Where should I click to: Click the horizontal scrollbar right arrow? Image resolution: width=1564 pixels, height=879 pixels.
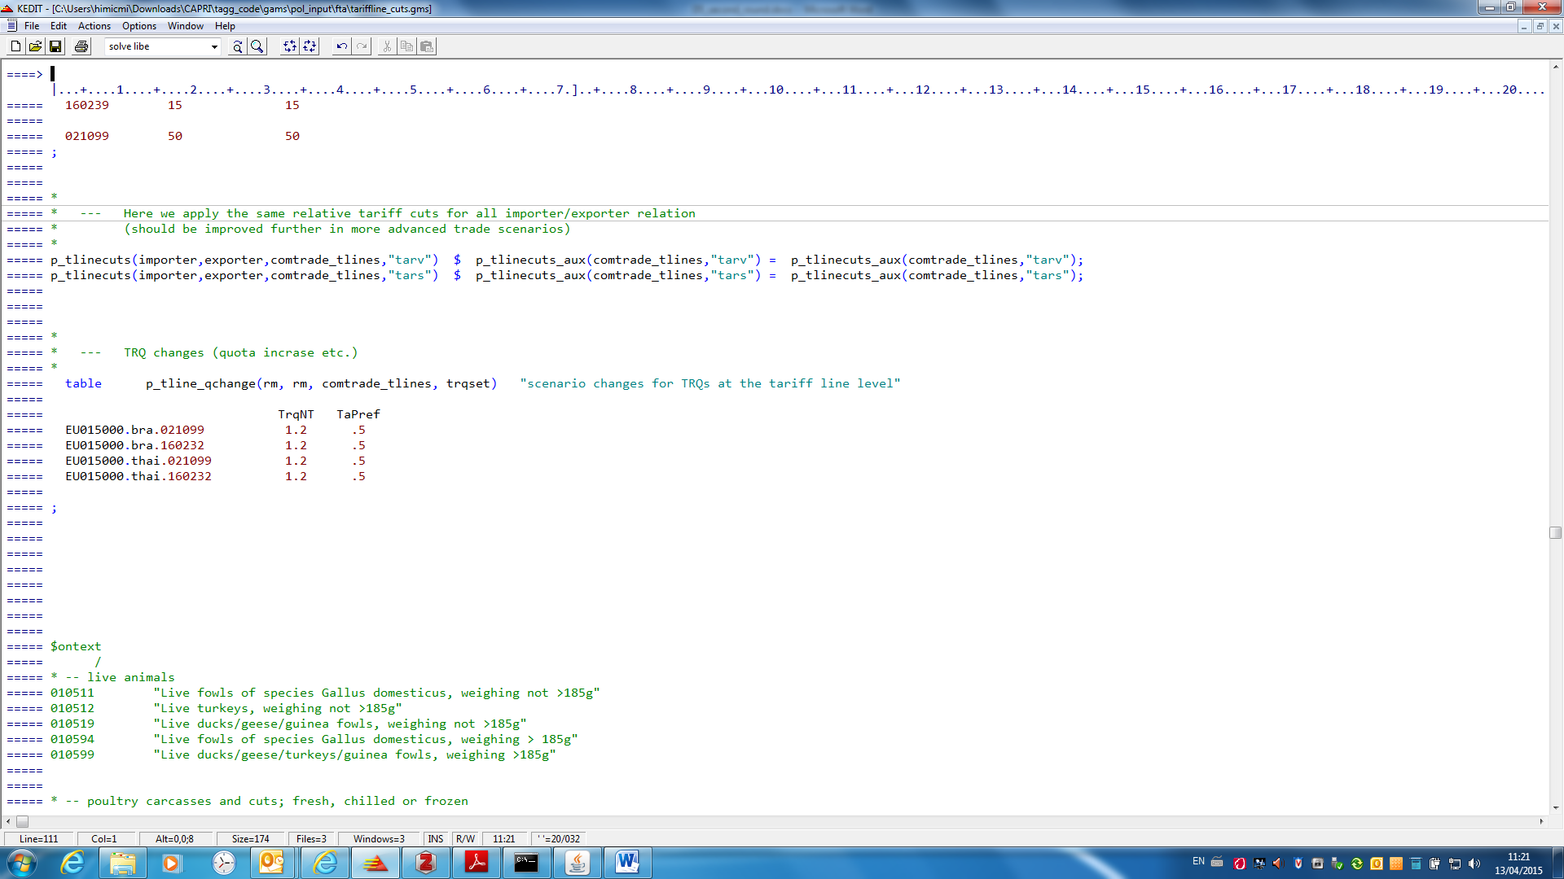tap(1541, 821)
